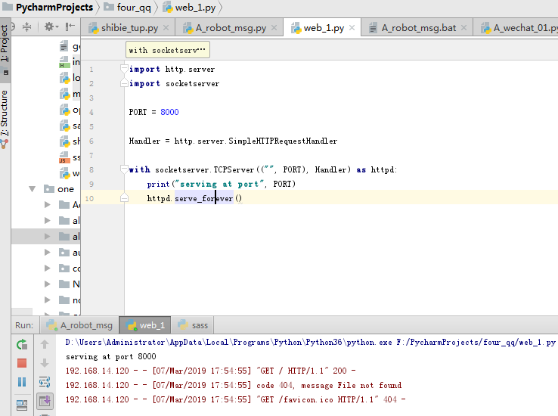Image resolution: width=558 pixels, height=416 pixels.
Task: Click 'serving at port 8000' console output
Action: pos(110,356)
